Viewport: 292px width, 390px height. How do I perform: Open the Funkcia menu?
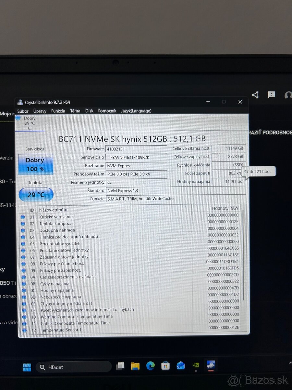58,111
